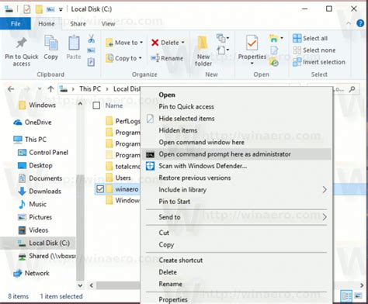Click the History icon in Open group

(274, 62)
